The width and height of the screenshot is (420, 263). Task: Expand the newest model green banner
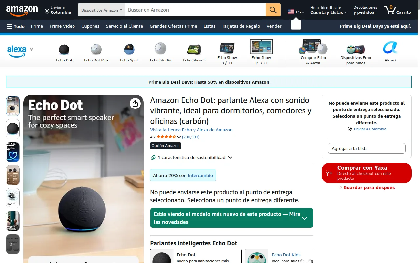point(232,218)
